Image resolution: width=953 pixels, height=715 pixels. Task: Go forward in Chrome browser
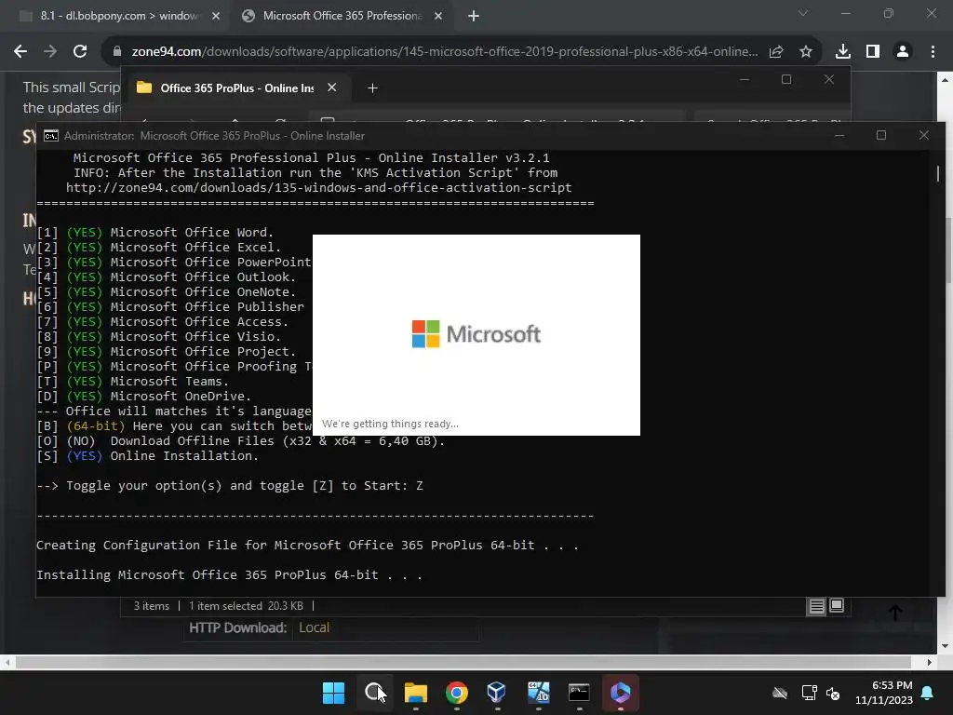50,52
